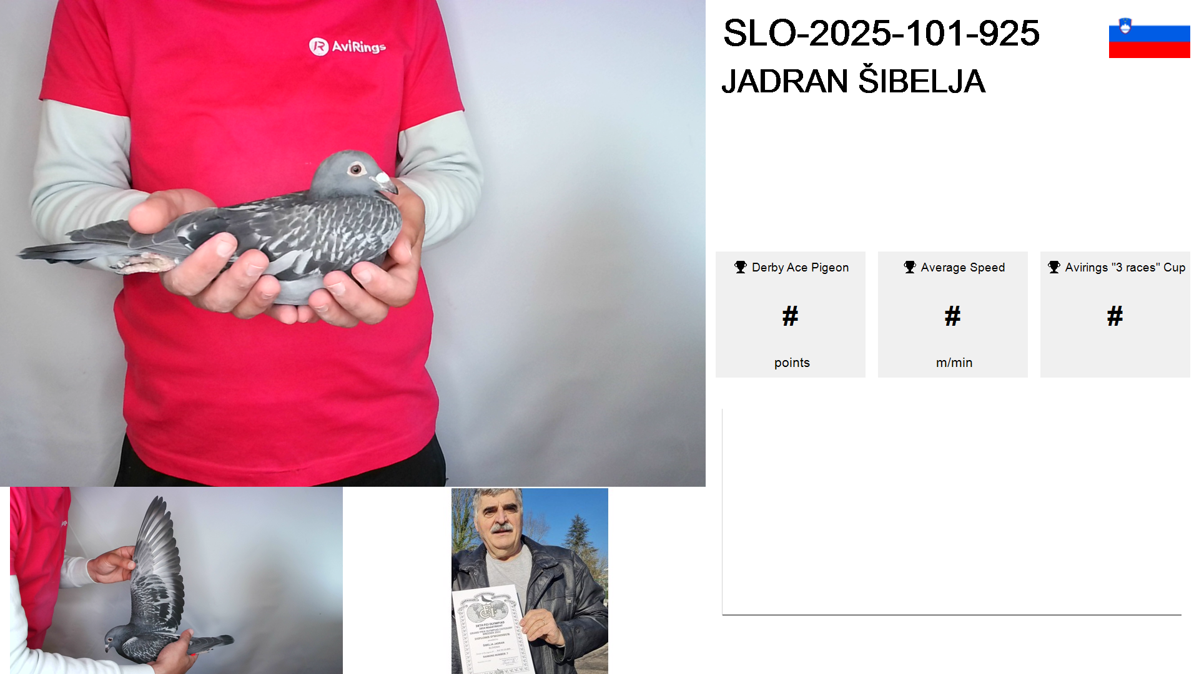
Task: Open the Derby Ace Pigeon stats card
Action: pos(791,315)
